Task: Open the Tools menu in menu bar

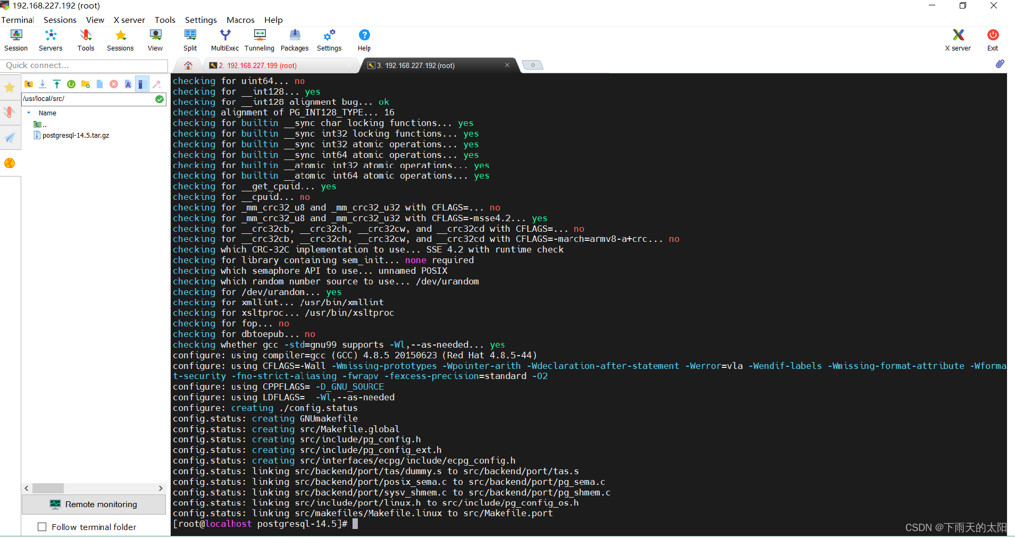Action: [x=165, y=20]
